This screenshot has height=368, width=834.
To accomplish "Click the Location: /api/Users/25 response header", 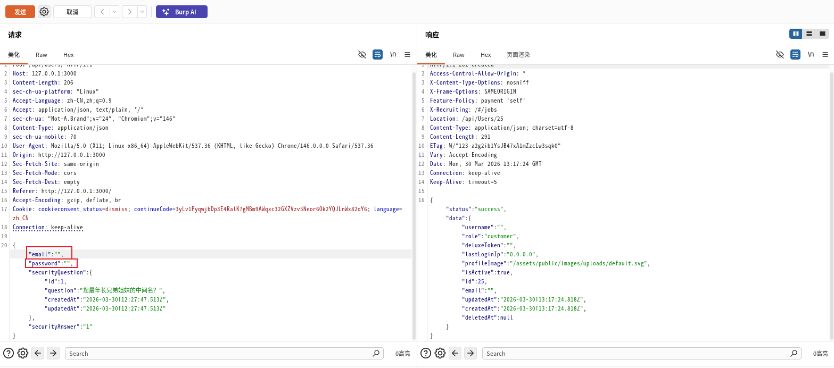I will [x=467, y=119].
